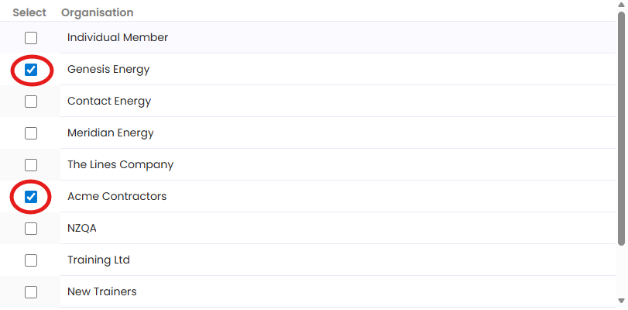Tick the NZQA checkbox
Viewport: 628px width, 310px height.
pyautogui.click(x=31, y=229)
